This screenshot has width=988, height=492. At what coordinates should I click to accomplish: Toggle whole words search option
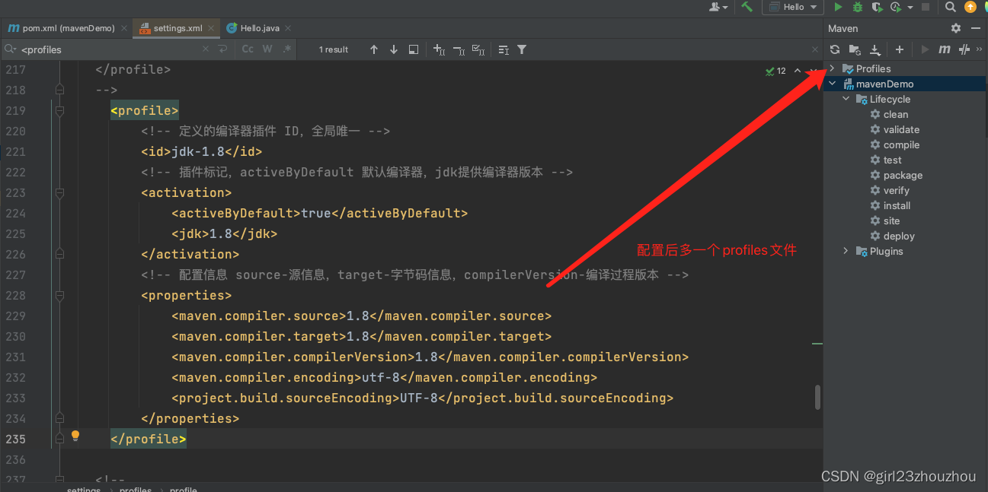tap(267, 49)
